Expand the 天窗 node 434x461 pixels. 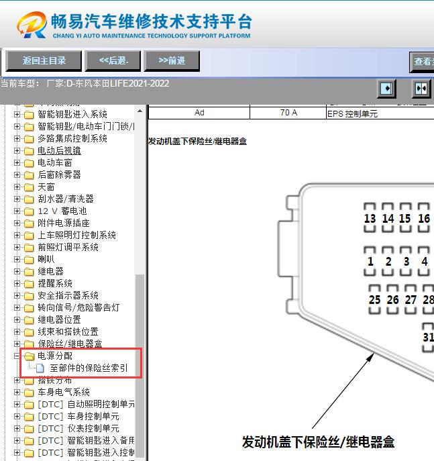tap(17, 187)
